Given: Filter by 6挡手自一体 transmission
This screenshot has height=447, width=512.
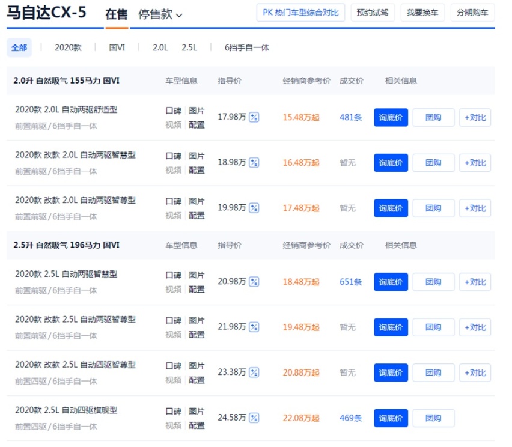Looking at the screenshot, I should [x=247, y=47].
